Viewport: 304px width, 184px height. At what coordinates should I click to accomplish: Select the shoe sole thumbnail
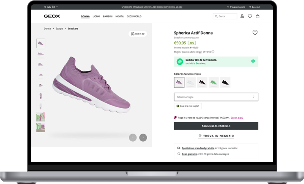(41, 106)
